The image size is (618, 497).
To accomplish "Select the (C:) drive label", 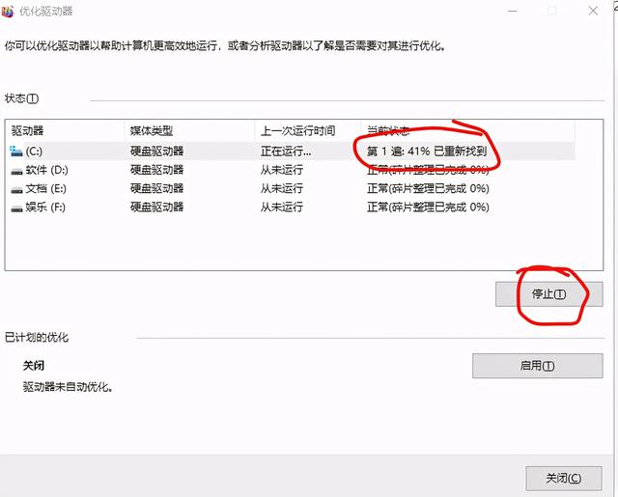I will coord(34,151).
